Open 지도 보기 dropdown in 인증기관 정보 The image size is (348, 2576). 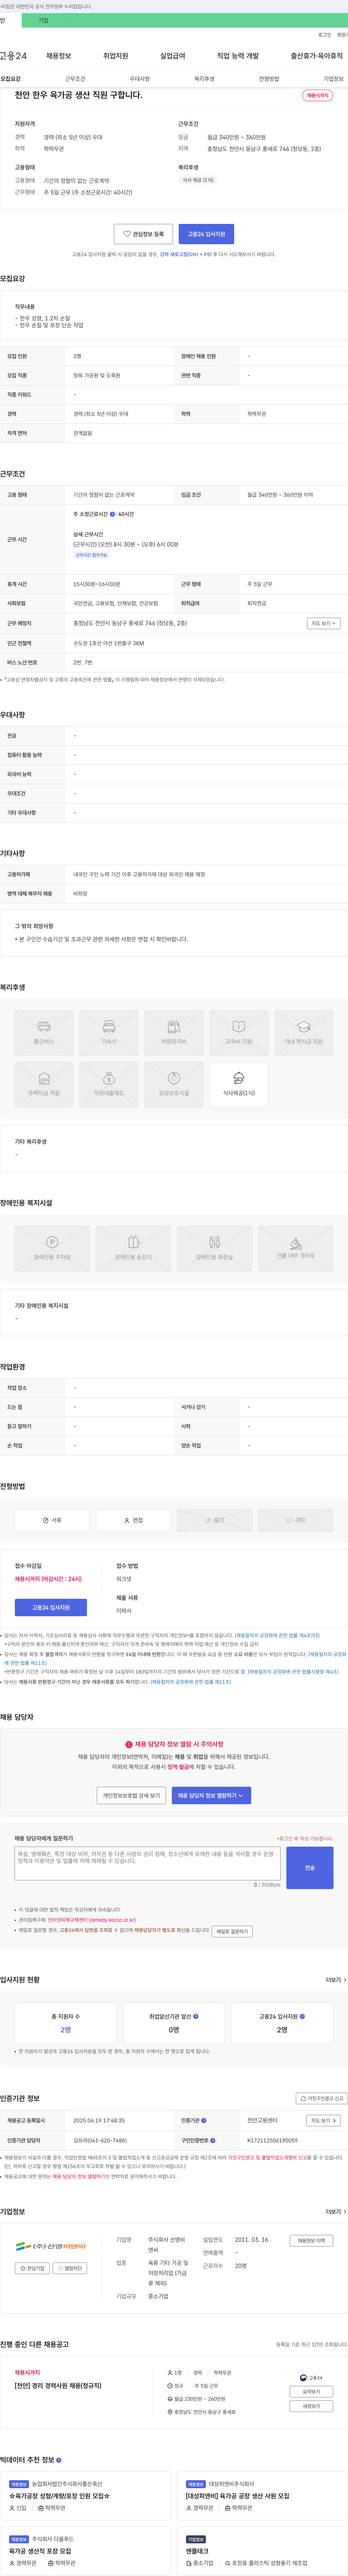click(x=323, y=2120)
